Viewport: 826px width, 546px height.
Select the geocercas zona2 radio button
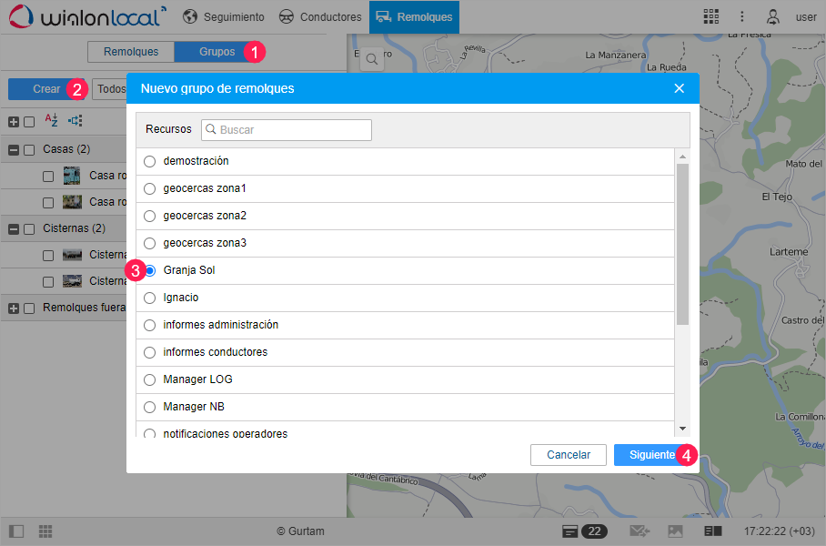(149, 216)
